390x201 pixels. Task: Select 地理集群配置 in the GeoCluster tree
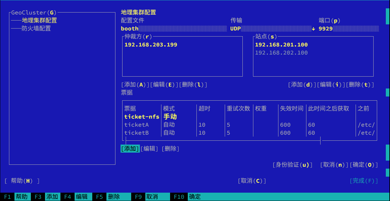click(39, 21)
